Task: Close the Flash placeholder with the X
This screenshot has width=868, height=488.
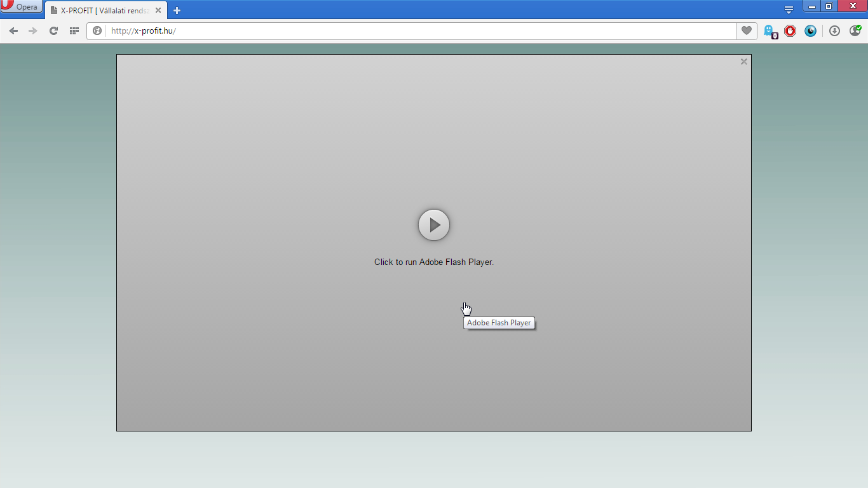Action: pos(743,62)
